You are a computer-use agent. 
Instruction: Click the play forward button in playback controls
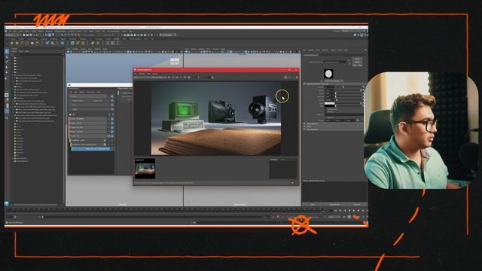tap(354, 211)
